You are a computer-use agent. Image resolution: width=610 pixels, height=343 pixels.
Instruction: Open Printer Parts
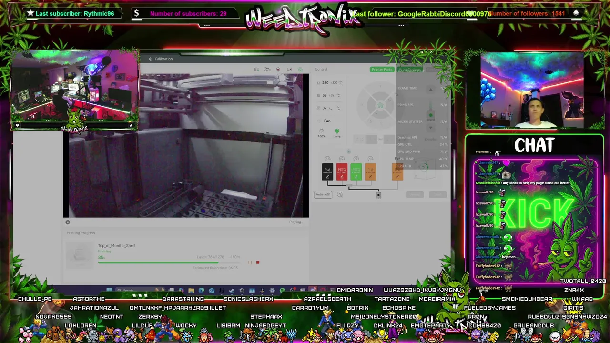tap(382, 70)
